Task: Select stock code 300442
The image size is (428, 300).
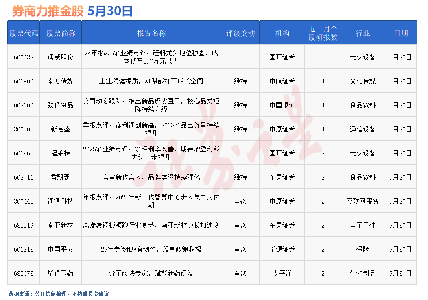Action: (x=24, y=201)
